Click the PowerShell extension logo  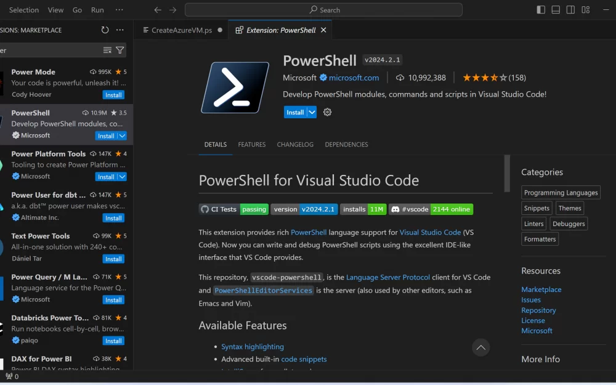[235, 87]
